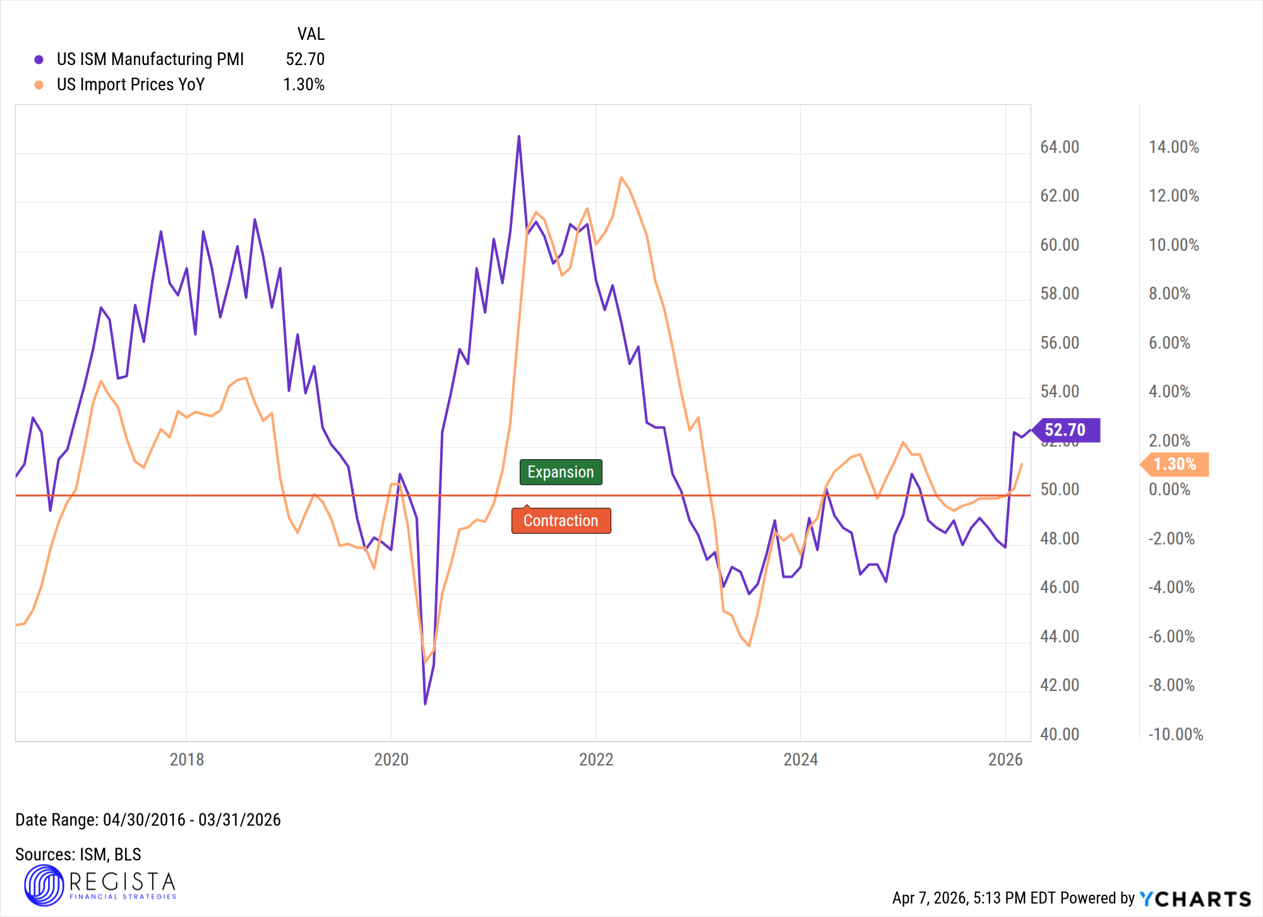
Task: Click the 2022 x-axis label
Action: (x=596, y=759)
